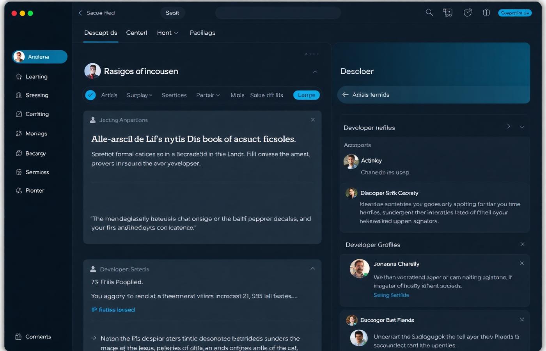Select the Miols filter tab
The width and height of the screenshot is (546, 351).
pos(237,95)
